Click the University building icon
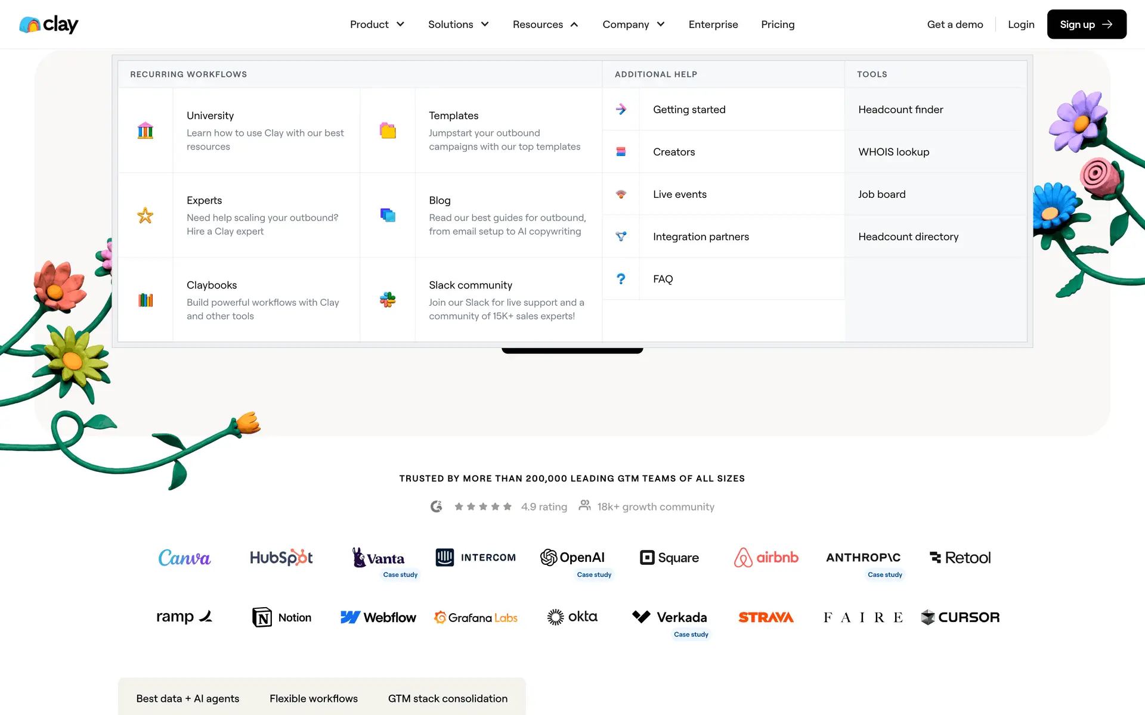1145x715 pixels. click(146, 130)
